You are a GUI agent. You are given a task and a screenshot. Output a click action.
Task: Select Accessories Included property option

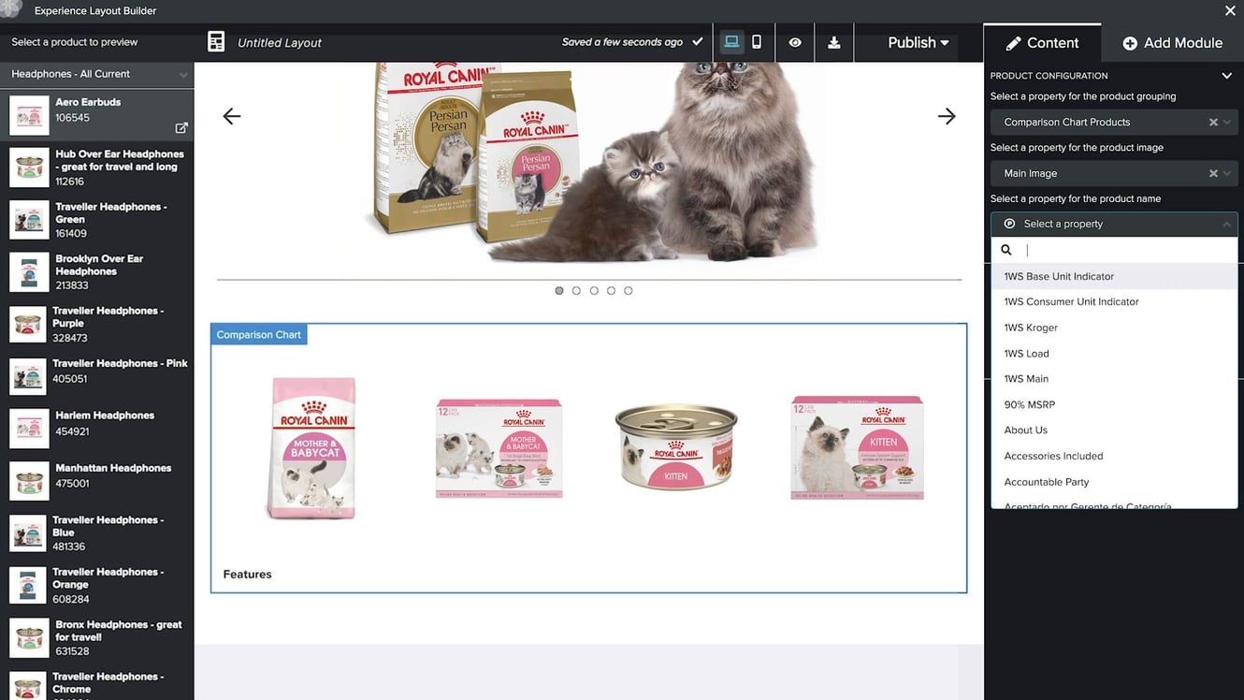click(x=1053, y=456)
